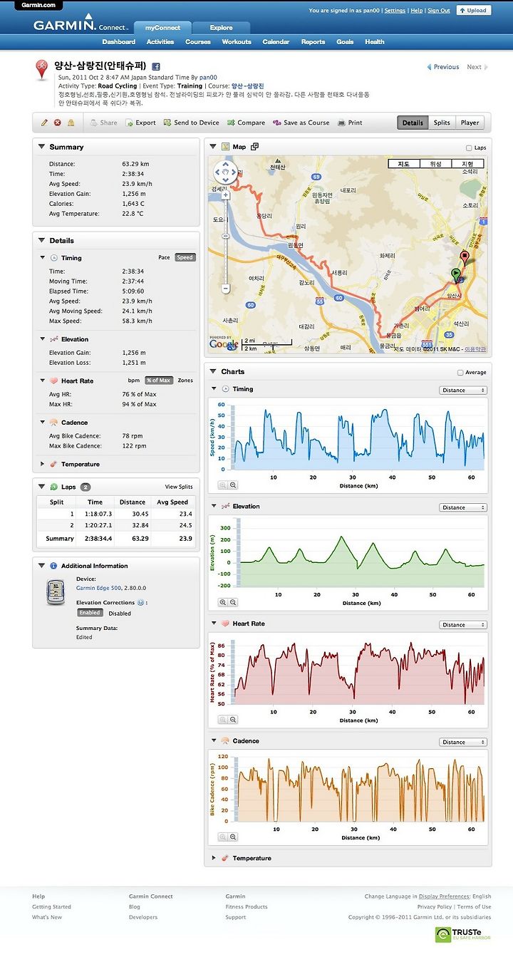Switch map to 지형 terrain view
Screen dimensions: 513x972
click(x=467, y=164)
